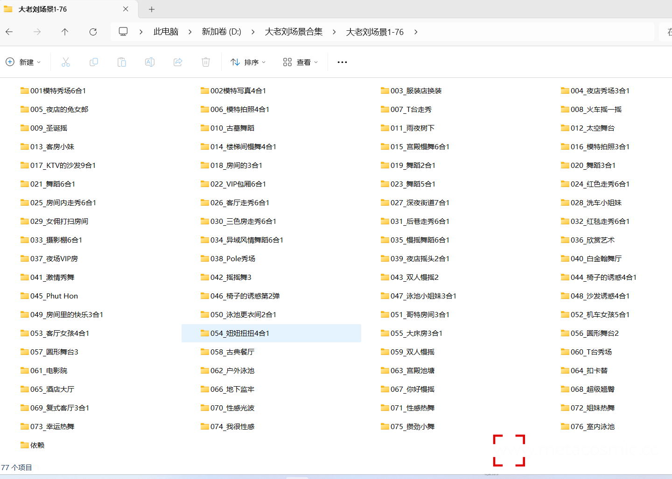Select the 045_Phut Hon folder
The width and height of the screenshot is (672, 479).
pos(54,296)
